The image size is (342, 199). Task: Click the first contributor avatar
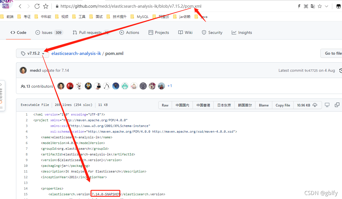click(x=61, y=86)
